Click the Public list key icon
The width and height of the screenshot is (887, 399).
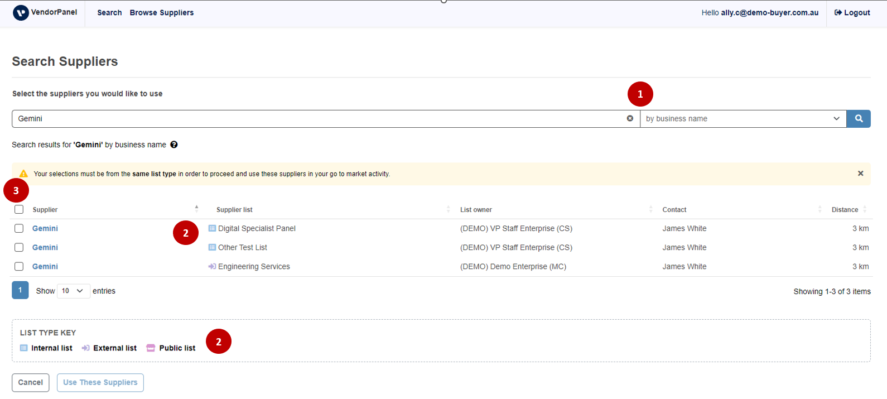click(151, 348)
